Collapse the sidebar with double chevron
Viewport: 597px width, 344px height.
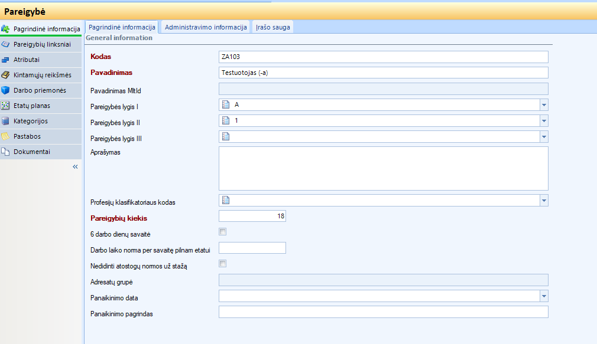[x=75, y=167]
